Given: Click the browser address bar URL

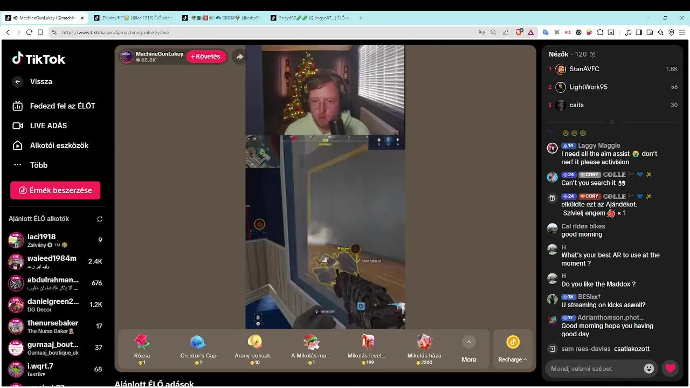Looking at the screenshot, I should tap(115, 32).
